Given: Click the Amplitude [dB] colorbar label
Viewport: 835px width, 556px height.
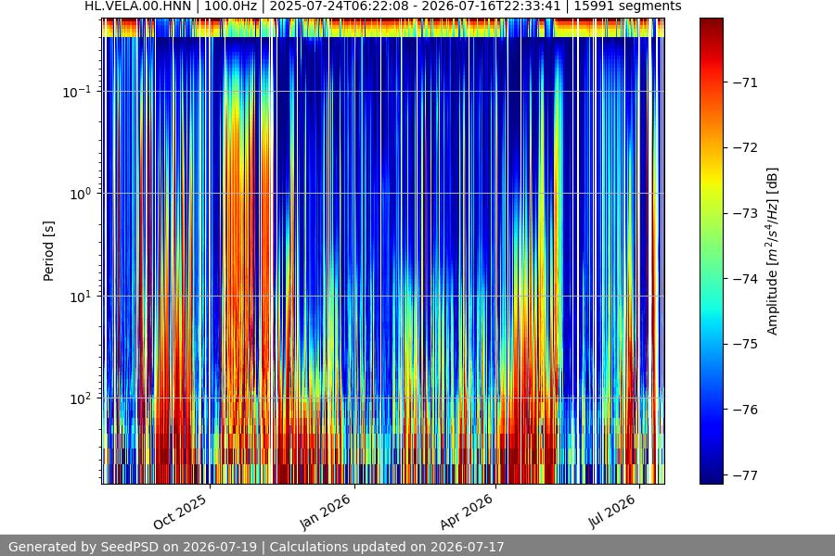Looking at the screenshot, I should (772, 251).
